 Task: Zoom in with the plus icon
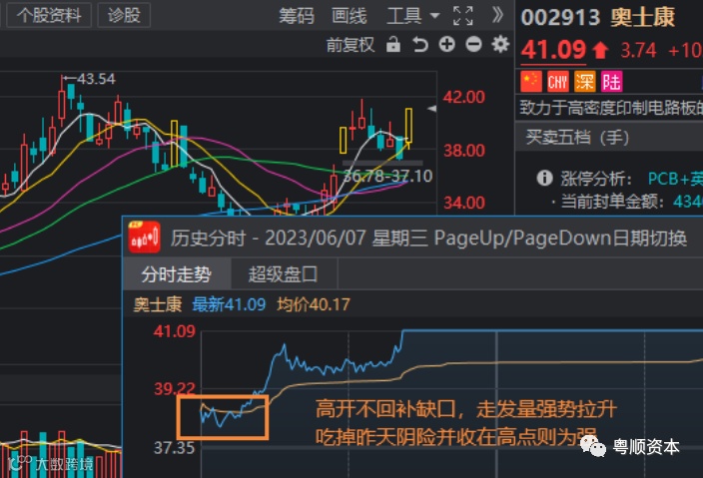(447, 44)
